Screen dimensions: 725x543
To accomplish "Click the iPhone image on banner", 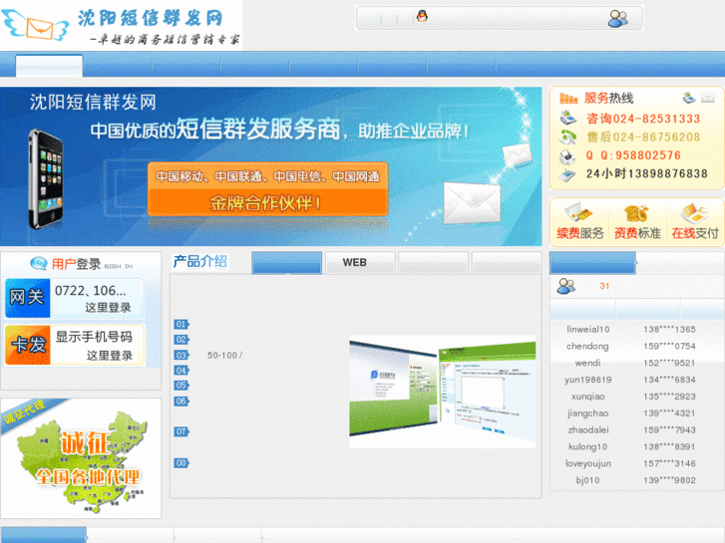I will coord(45,179).
